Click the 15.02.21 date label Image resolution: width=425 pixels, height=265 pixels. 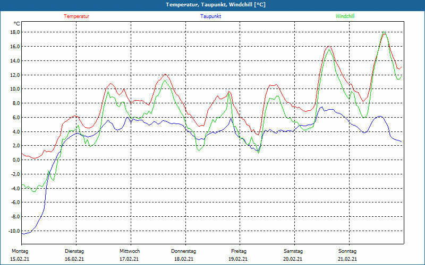click(20, 259)
